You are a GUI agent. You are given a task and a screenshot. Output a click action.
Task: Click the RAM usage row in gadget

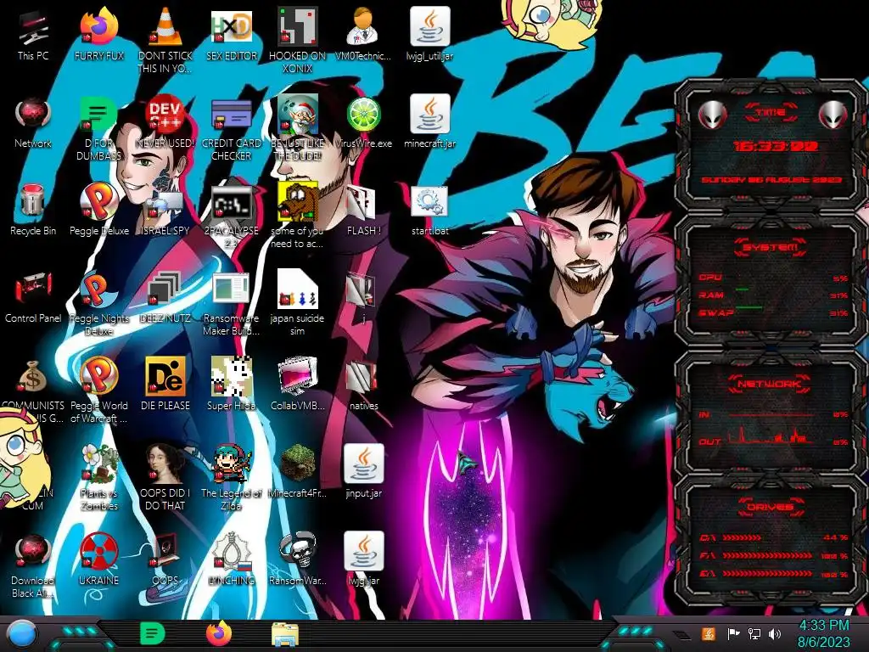click(x=773, y=295)
